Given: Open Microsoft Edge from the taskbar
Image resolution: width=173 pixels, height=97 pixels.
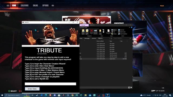Looking at the screenshot, I should pyautogui.click(x=46, y=95).
